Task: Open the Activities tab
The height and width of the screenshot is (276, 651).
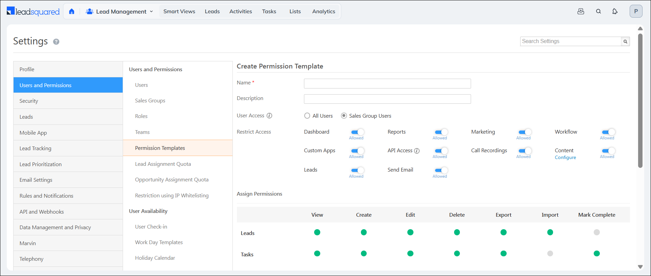Action: (x=241, y=12)
